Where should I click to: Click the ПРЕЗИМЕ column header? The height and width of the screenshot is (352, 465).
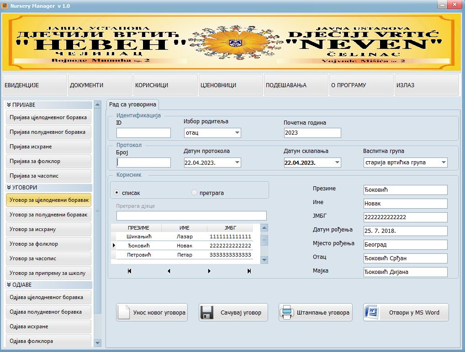[138, 227]
